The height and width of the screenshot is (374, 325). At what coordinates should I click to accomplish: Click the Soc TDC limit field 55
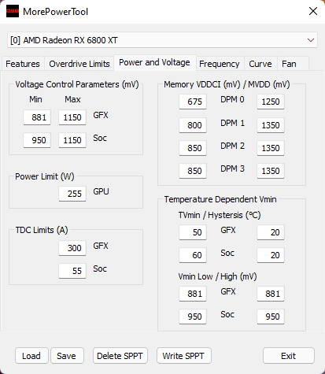coord(72,271)
